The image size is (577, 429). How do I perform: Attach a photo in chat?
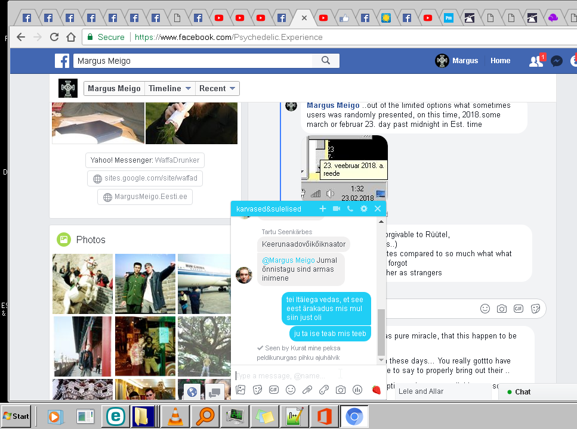(240, 390)
